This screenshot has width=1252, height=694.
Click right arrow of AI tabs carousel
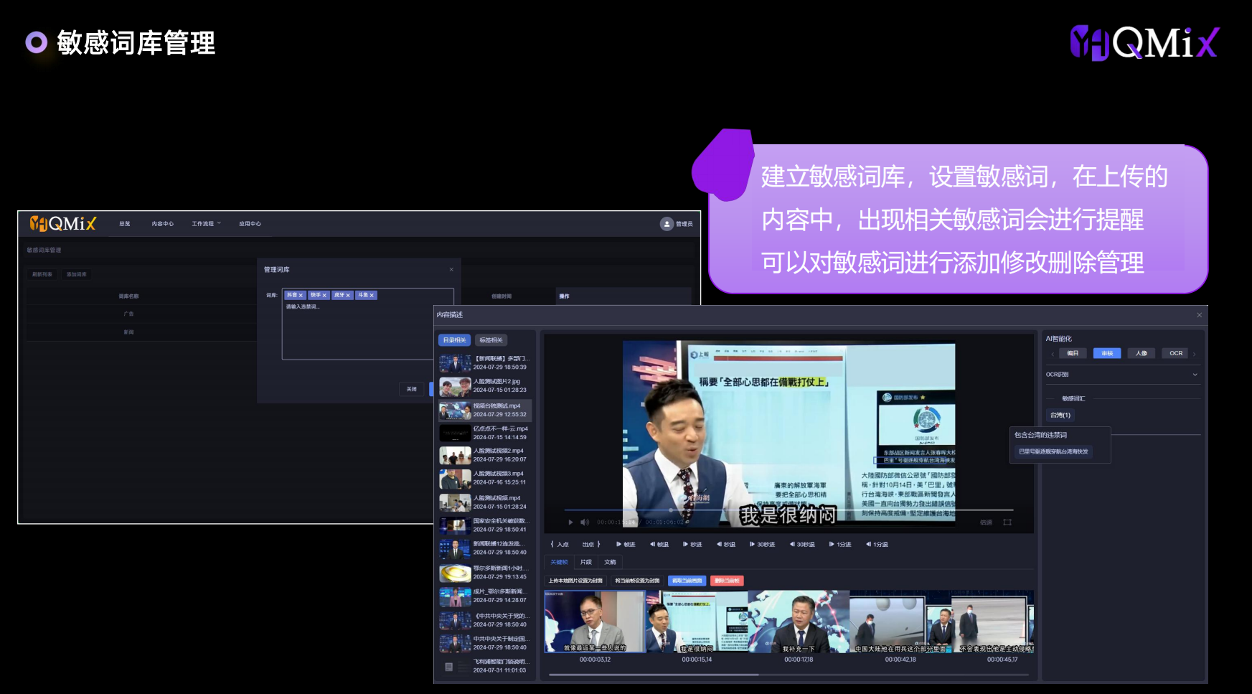click(1195, 354)
